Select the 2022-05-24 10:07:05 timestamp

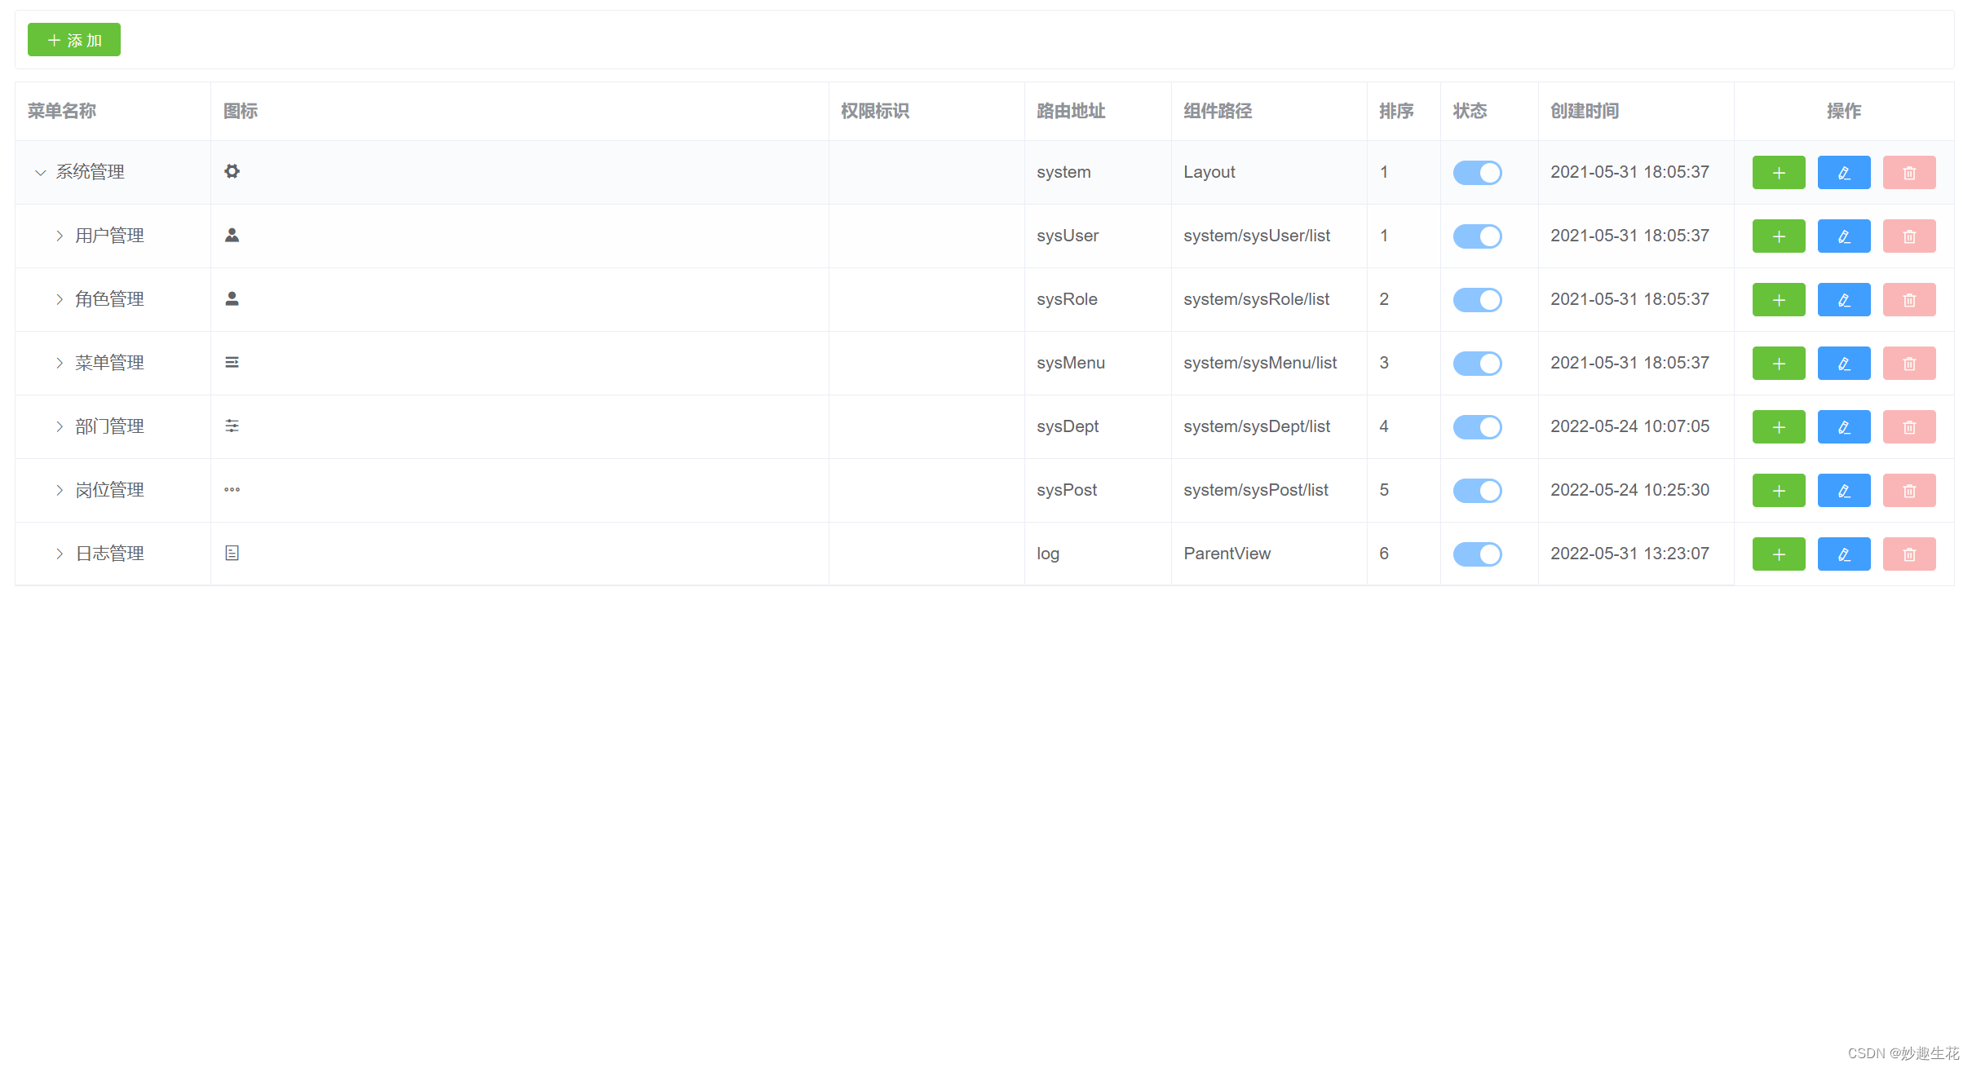1629,427
